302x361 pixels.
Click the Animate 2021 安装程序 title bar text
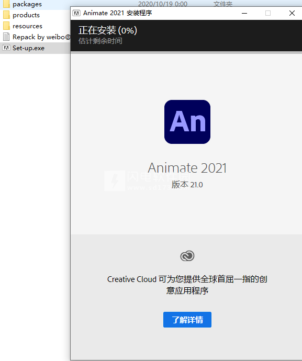[x=117, y=13]
